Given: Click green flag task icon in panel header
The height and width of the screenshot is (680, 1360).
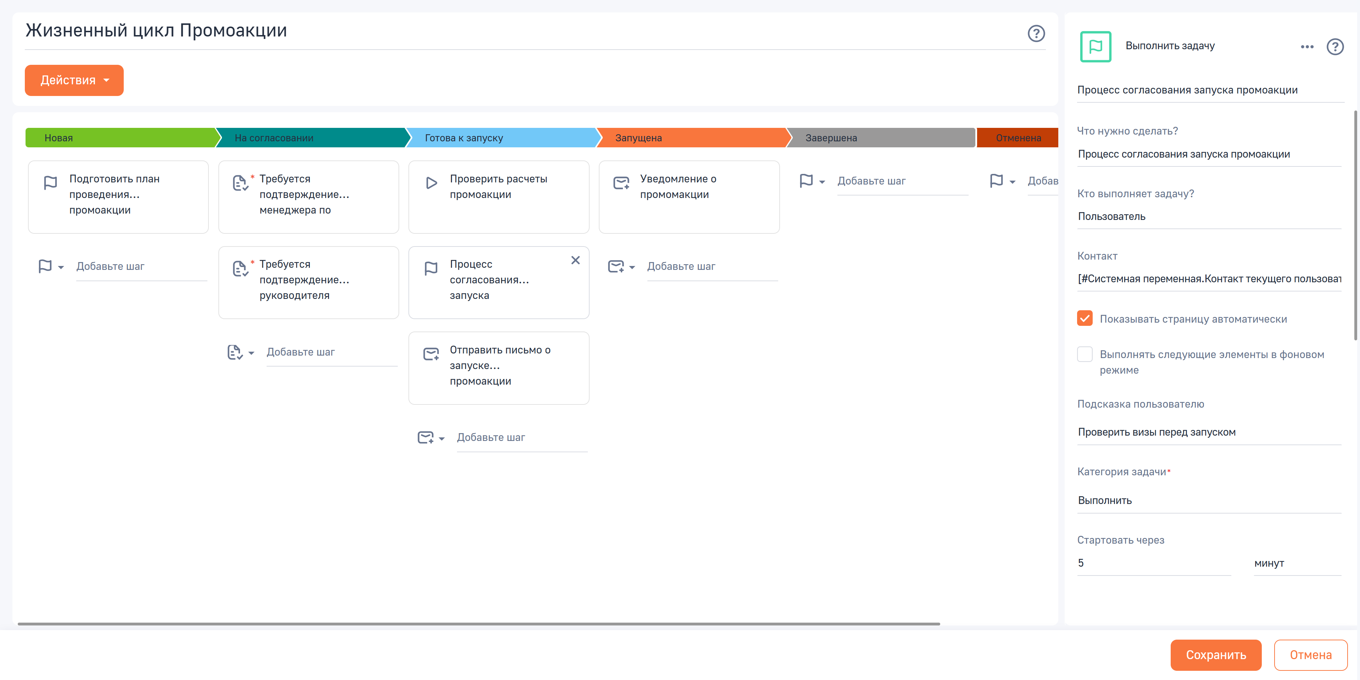Looking at the screenshot, I should tap(1096, 46).
